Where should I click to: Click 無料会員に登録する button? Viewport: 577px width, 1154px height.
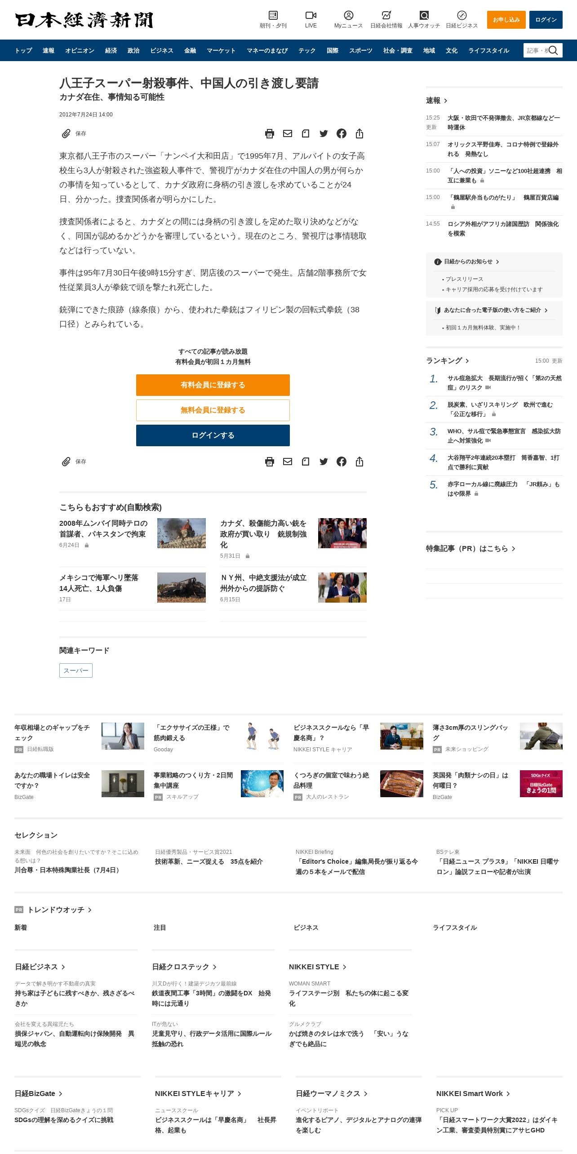point(213,410)
